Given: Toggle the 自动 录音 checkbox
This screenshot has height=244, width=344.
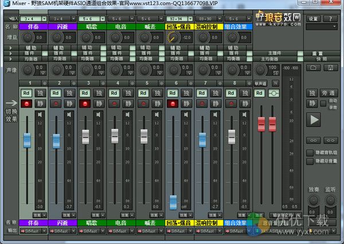Looking at the screenshot, I should tap(323, 104).
